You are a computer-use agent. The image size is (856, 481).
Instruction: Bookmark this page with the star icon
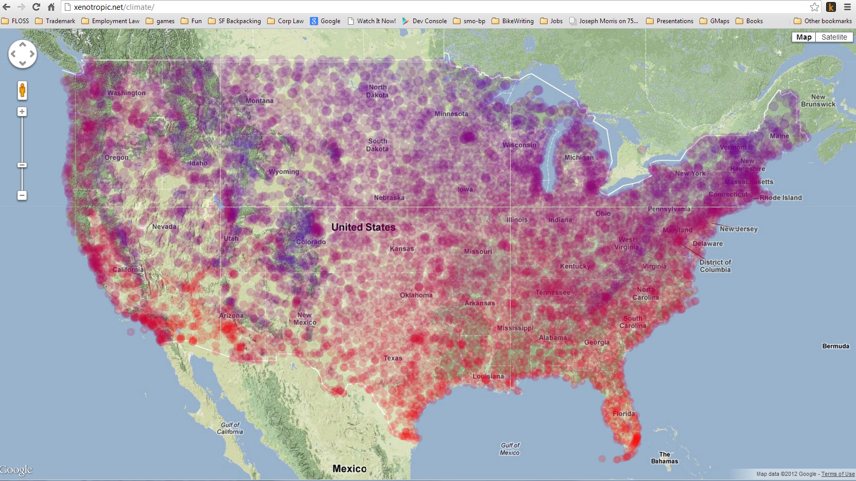tap(814, 7)
